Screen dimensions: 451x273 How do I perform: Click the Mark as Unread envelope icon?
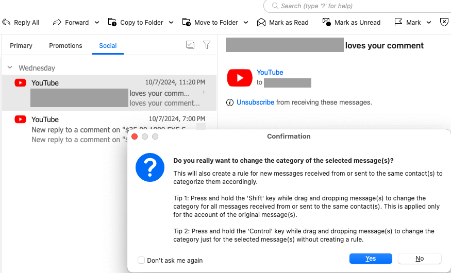click(326, 22)
